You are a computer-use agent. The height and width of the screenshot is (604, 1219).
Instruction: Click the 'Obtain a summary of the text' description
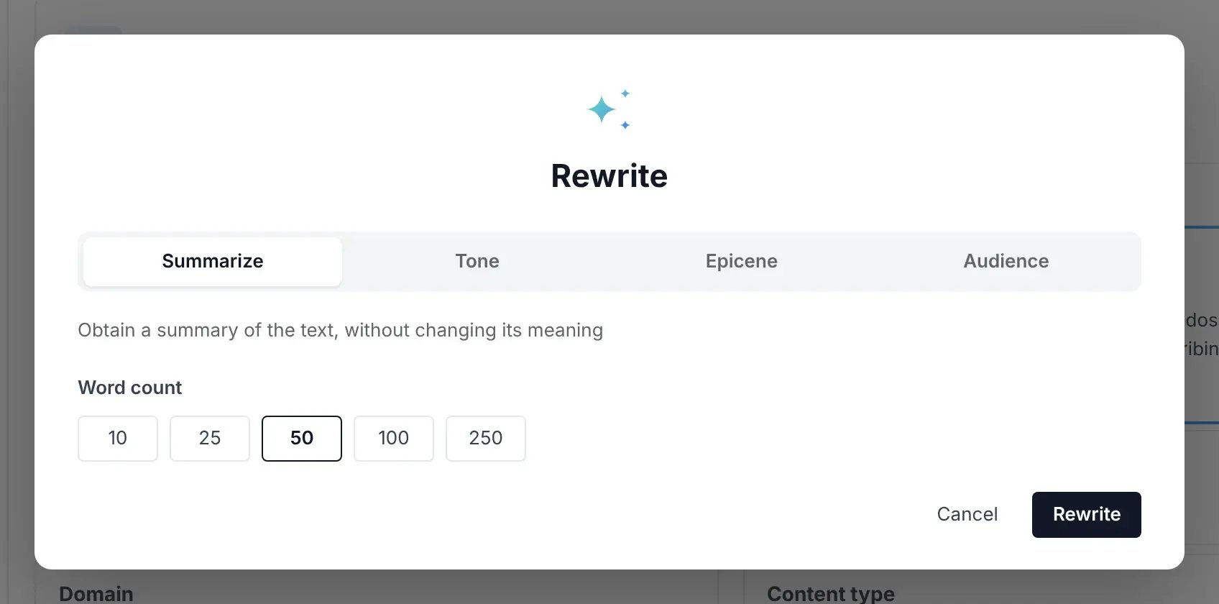[341, 330]
